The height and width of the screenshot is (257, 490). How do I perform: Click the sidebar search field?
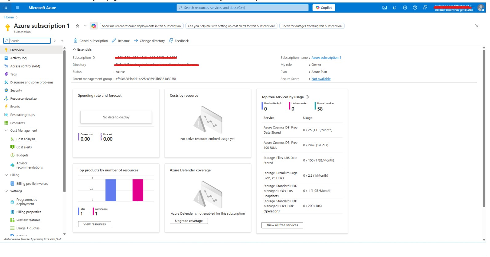[x=27, y=40]
